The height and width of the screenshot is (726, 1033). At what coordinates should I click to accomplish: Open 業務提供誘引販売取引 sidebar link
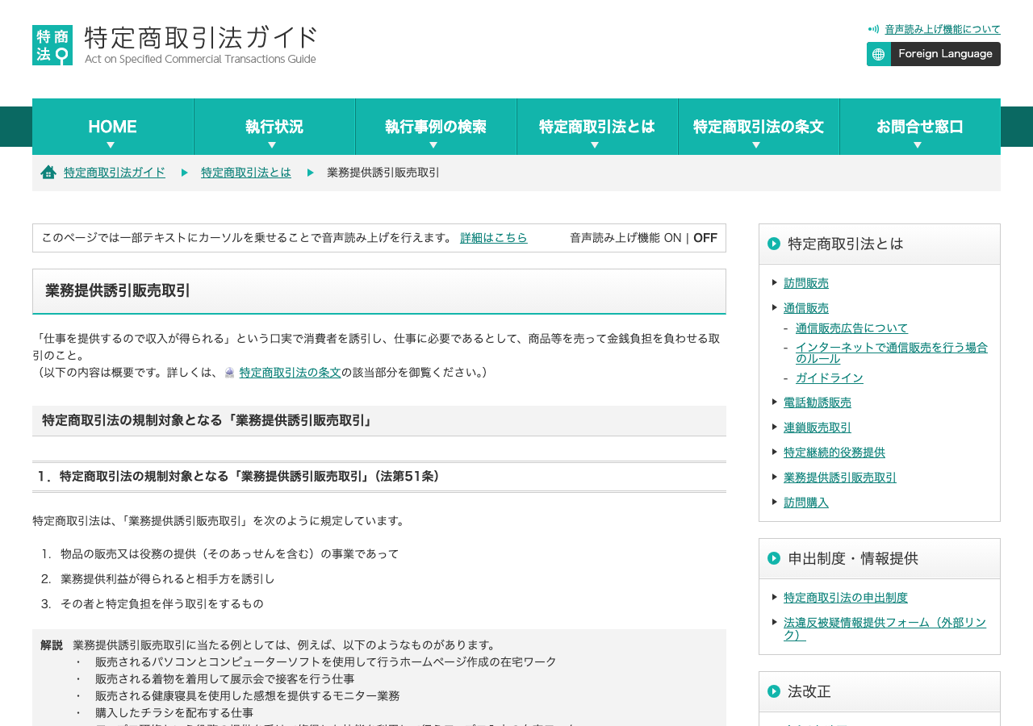click(x=840, y=478)
